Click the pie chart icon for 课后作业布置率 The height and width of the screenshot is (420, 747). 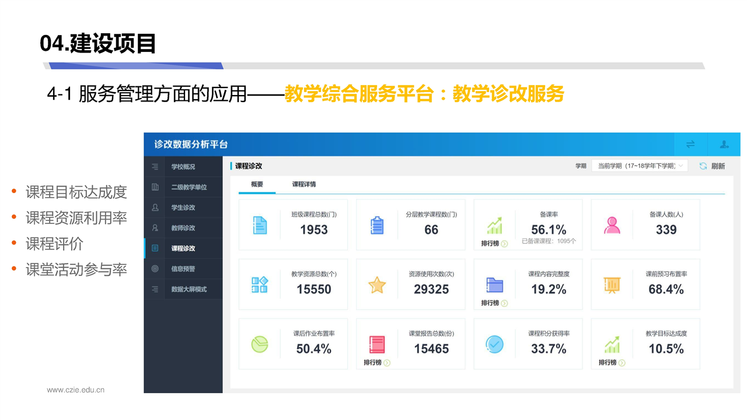pos(260,344)
